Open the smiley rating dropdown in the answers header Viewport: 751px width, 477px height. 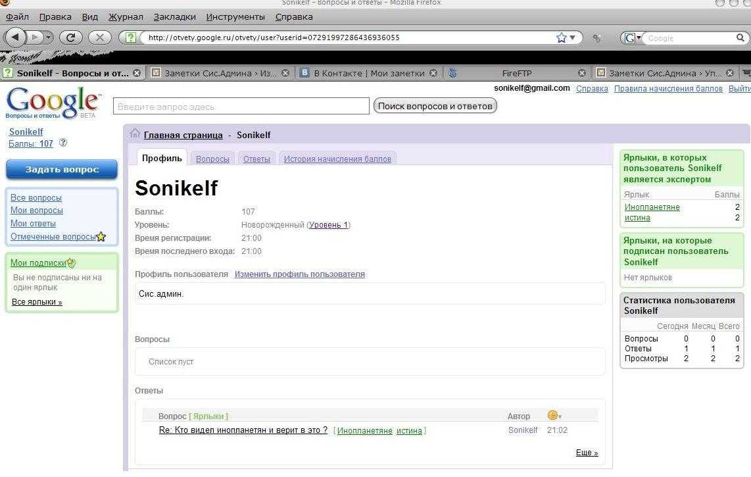[554, 415]
